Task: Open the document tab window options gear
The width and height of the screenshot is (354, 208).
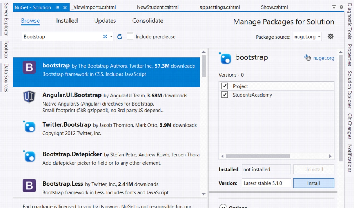Action: click(x=341, y=7)
